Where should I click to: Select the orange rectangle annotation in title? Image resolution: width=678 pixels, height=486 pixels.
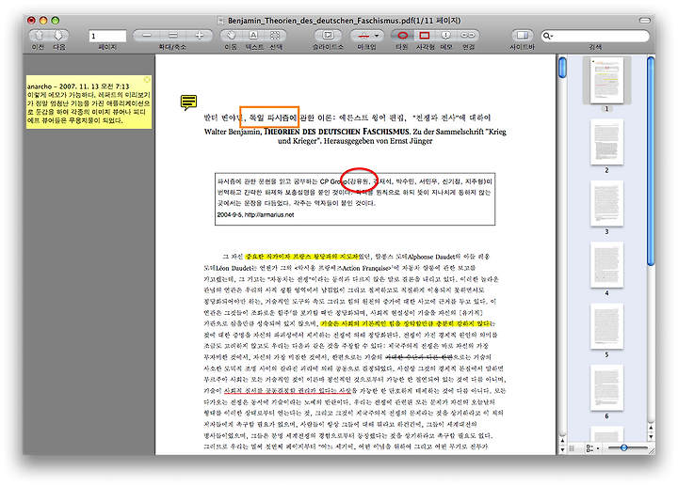pyautogui.click(x=269, y=117)
